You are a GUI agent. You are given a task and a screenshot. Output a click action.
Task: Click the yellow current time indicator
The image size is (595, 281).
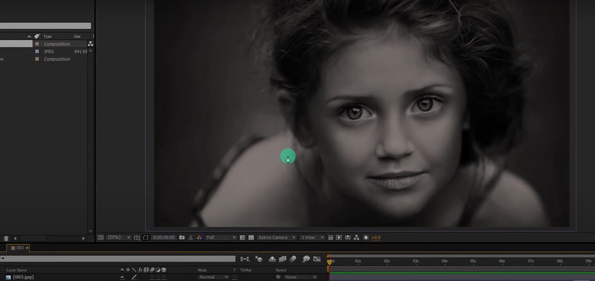329,262
